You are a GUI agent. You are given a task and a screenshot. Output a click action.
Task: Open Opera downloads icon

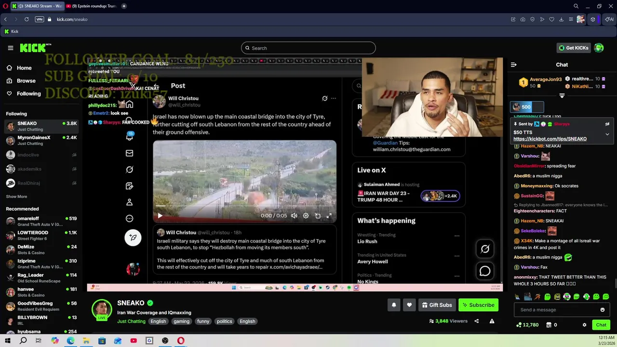click(x=562, y=19)
